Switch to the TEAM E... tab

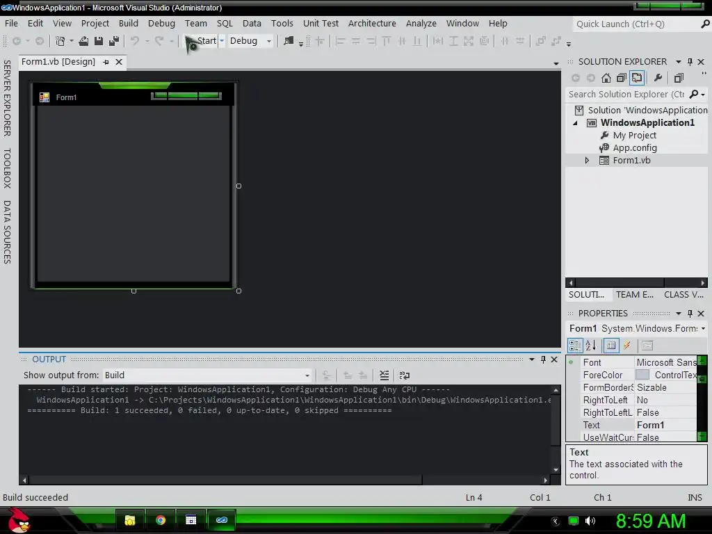634,294
